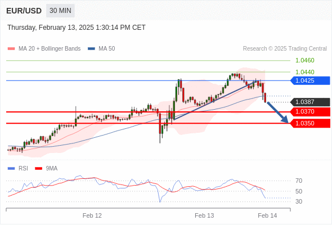332x225 pixels.
Task: Click the red 9MA legend swatch
Action: [38, 169]
